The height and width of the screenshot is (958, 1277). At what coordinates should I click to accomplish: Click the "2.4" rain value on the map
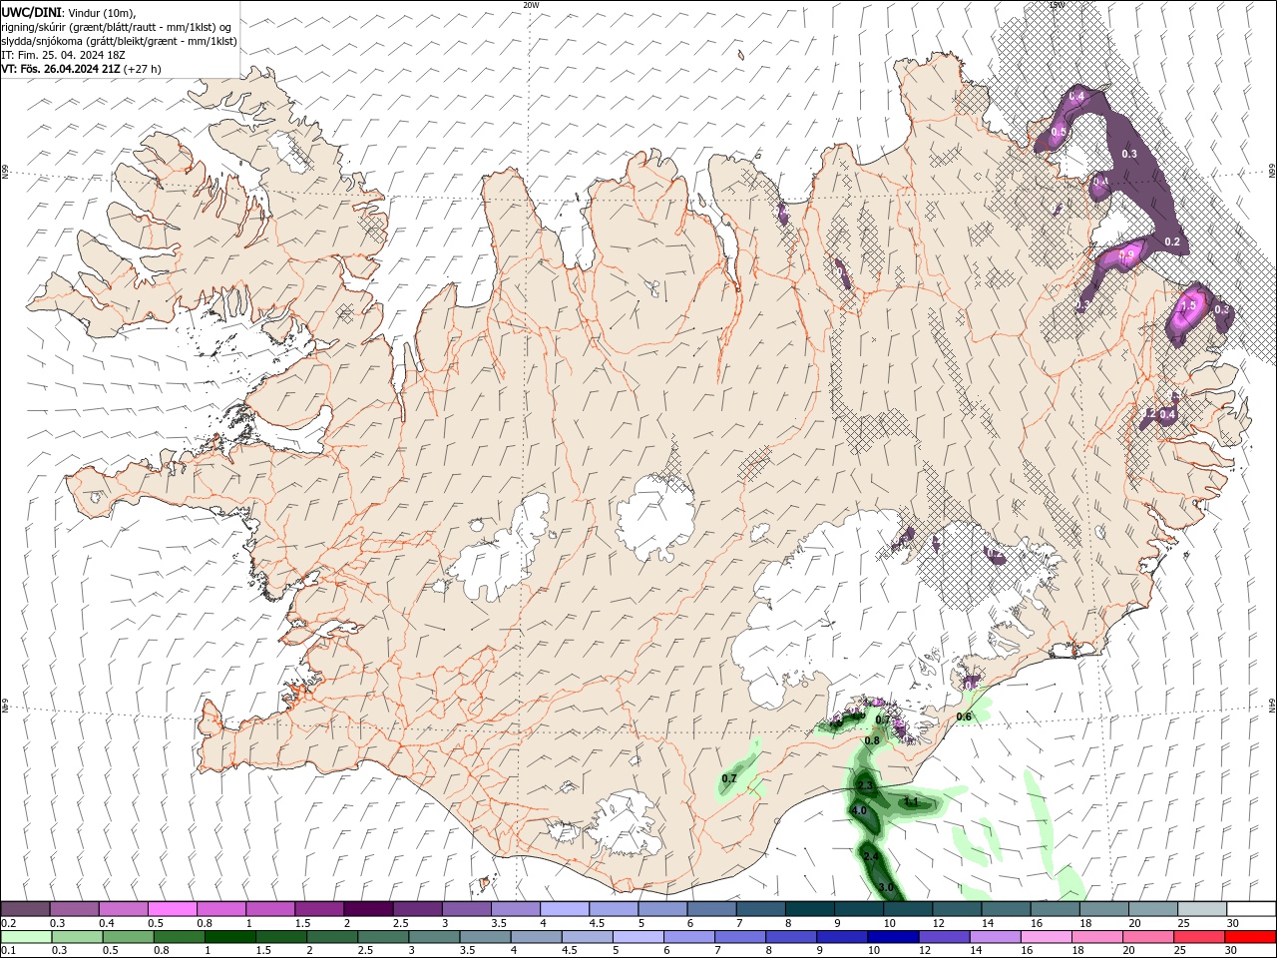(x=871, y=857)
